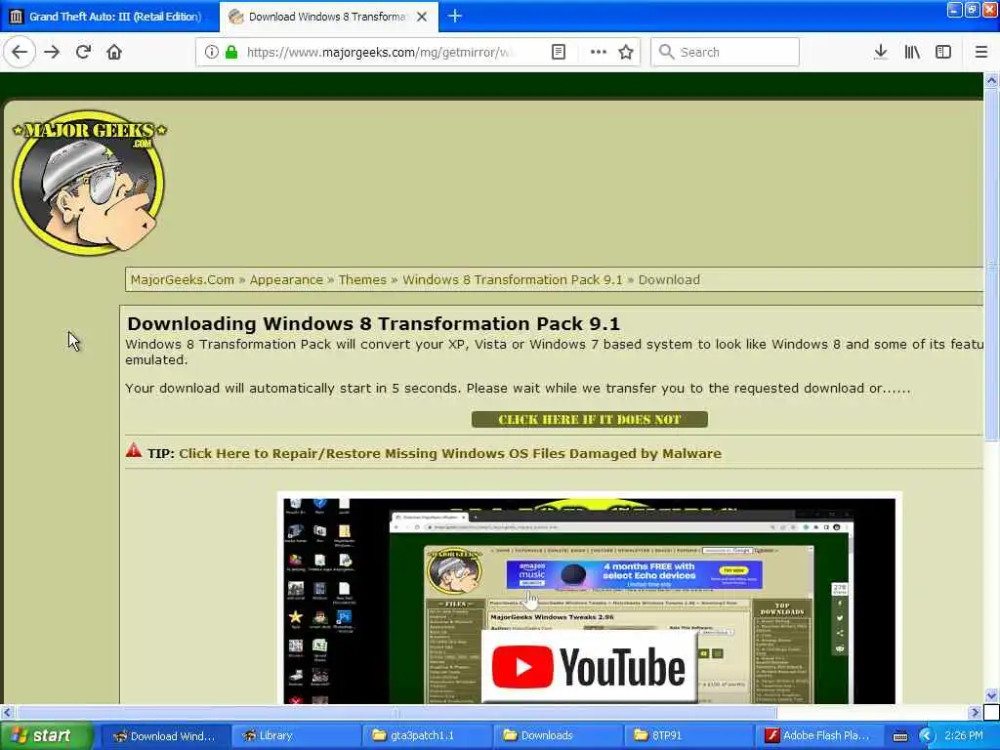Expand hidden tray icons arrow
The height and width of the screenshot is (750, 1000).
(927, 736)
